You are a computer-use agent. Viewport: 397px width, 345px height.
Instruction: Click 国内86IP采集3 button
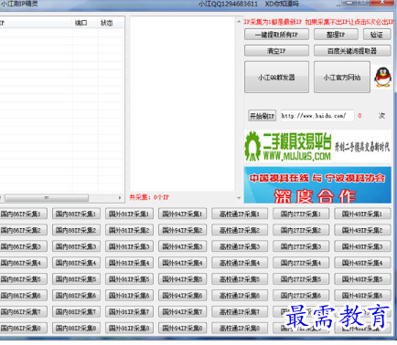point(23,246)
